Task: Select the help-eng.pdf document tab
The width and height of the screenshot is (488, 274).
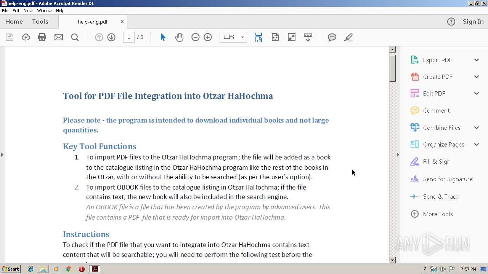Action: [x=93, y=22]
